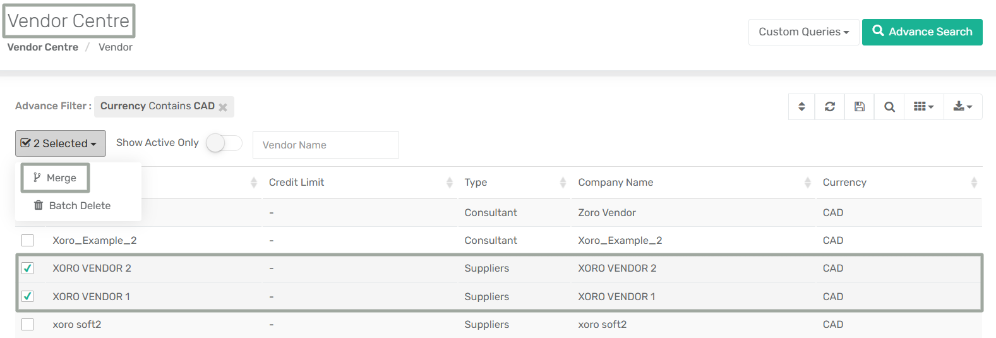Open the Custom Queries dropdown

click(803, 32)
